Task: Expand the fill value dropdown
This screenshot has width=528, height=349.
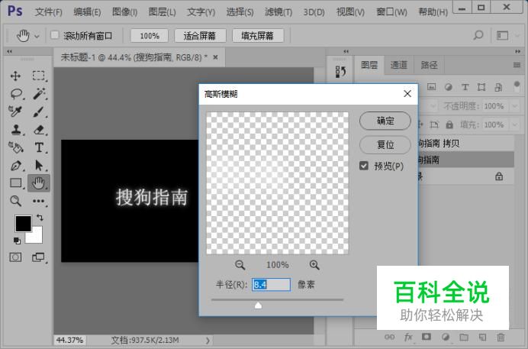Action: click(514, 124)
